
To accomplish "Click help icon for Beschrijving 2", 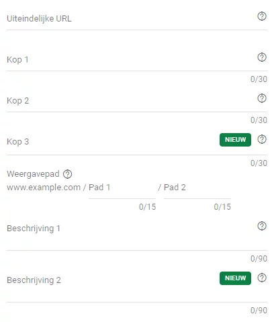I will pyautogui.click(x=262, y=278).
